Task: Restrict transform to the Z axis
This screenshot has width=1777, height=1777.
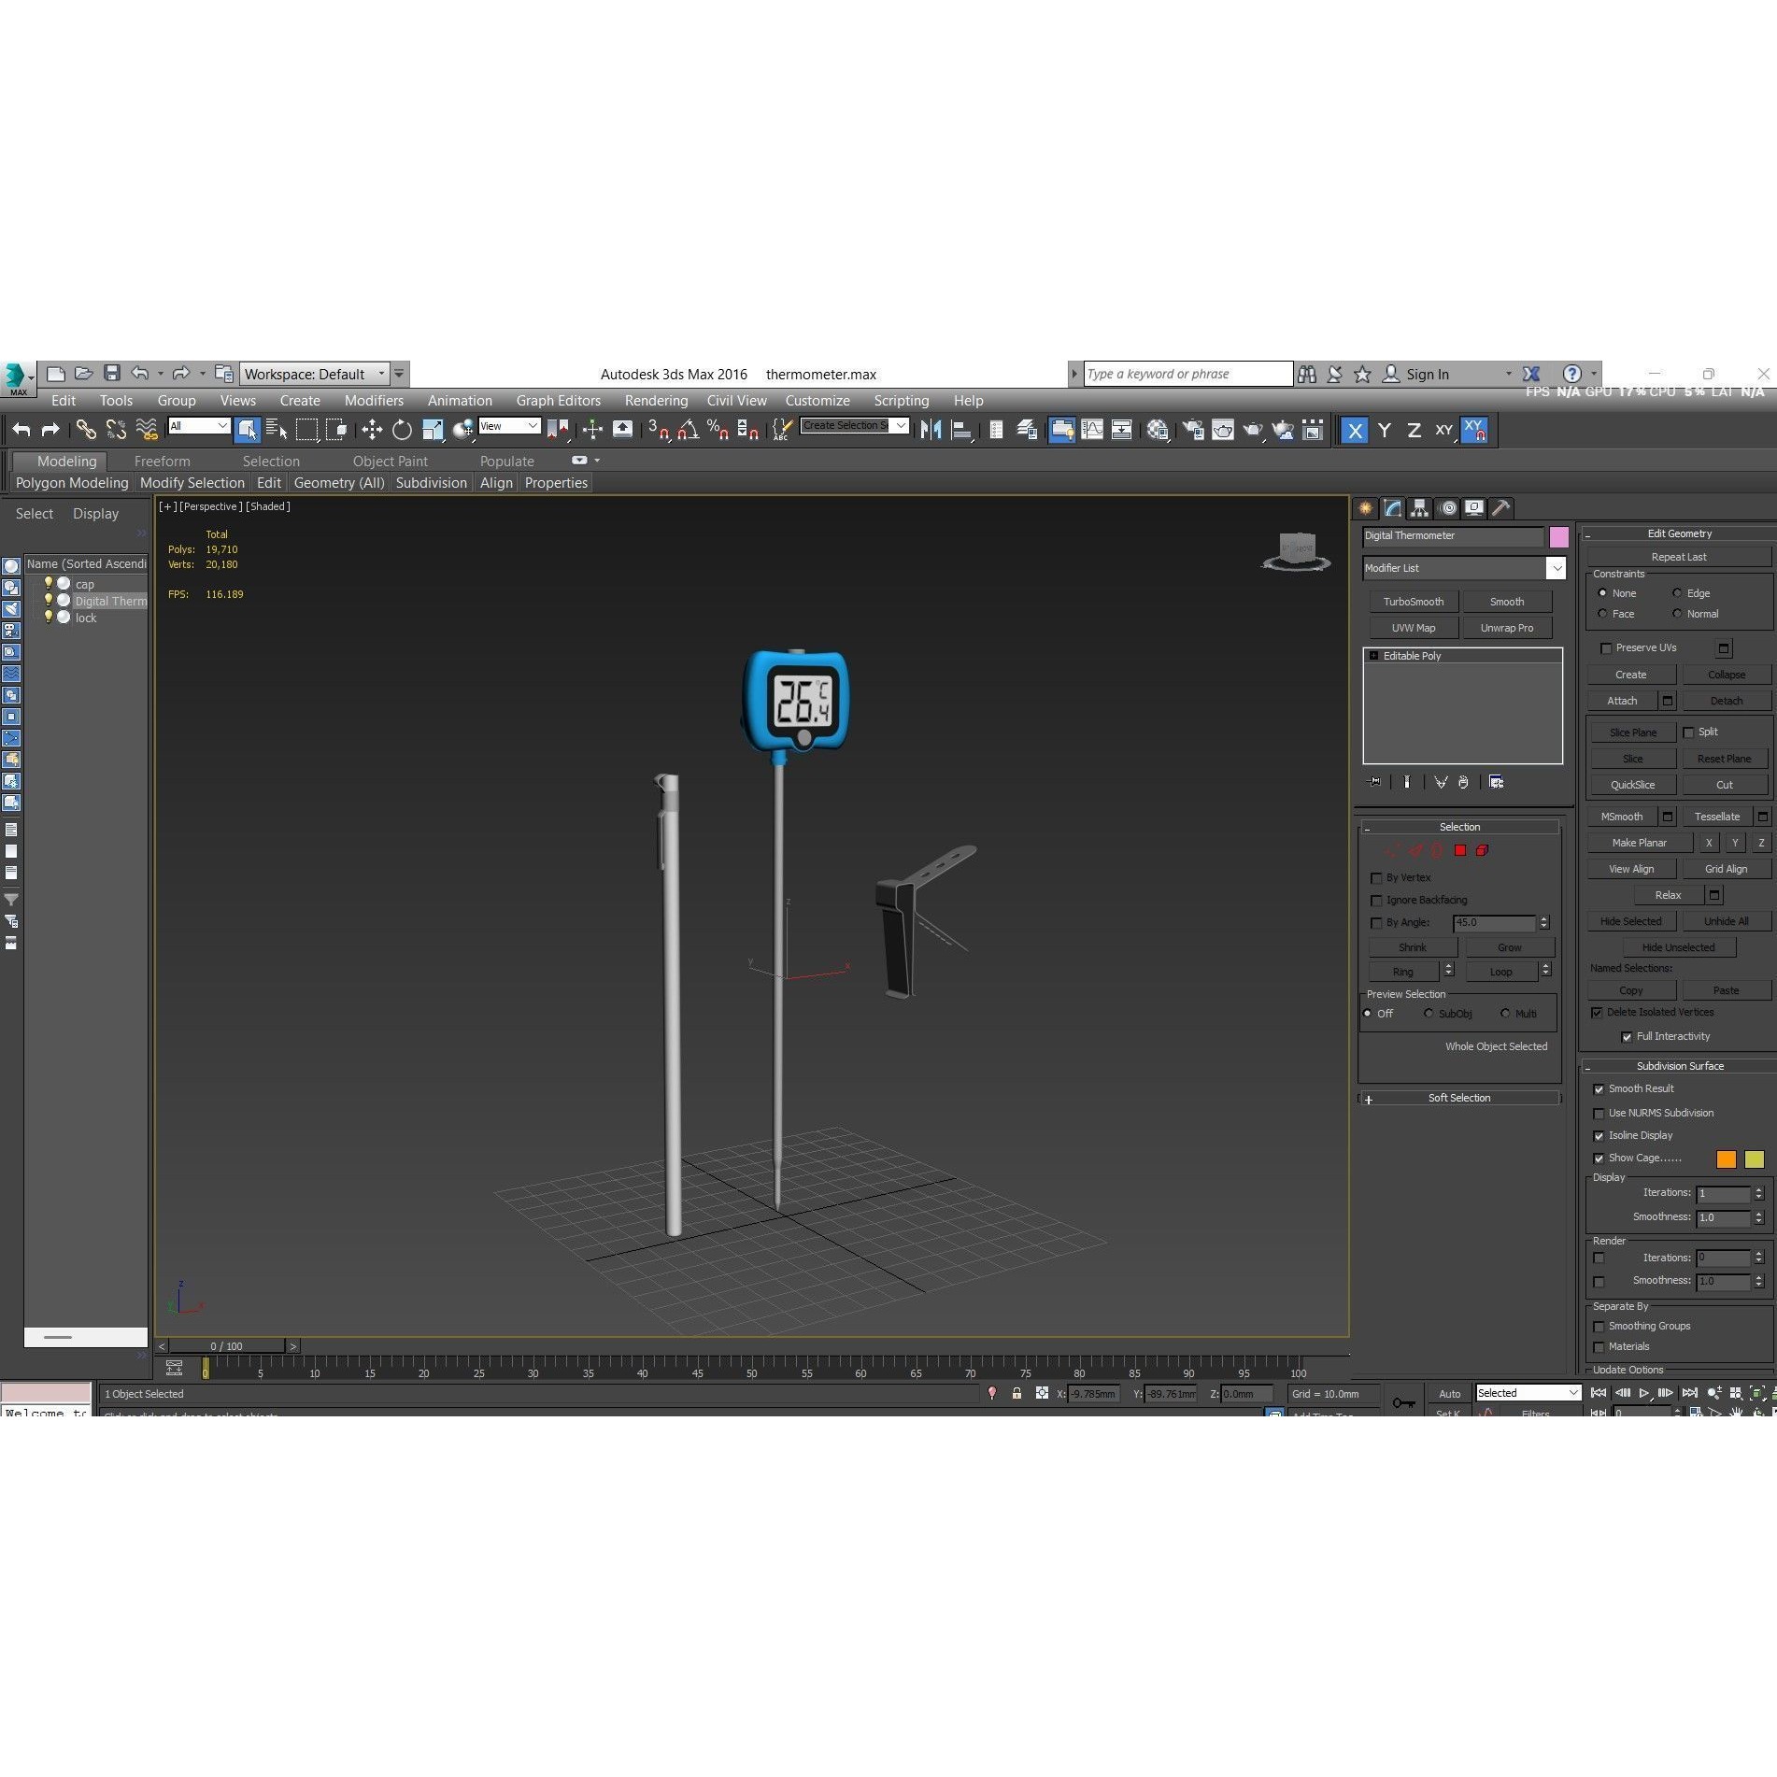Action: pos(1414,430)
